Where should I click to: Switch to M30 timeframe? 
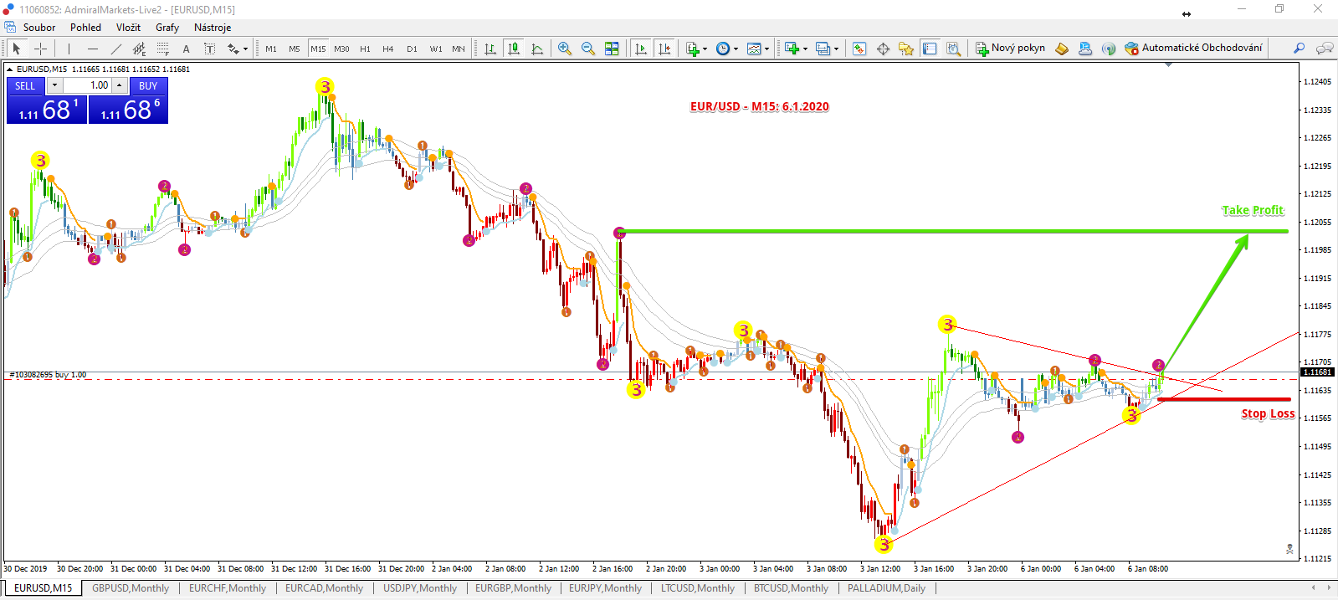tap(341, 49)
